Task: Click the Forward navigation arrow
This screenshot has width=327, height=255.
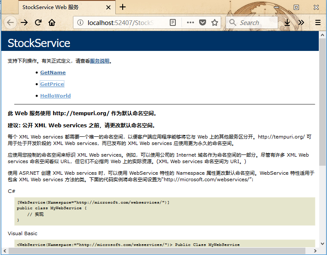Action: click(24, 22)
